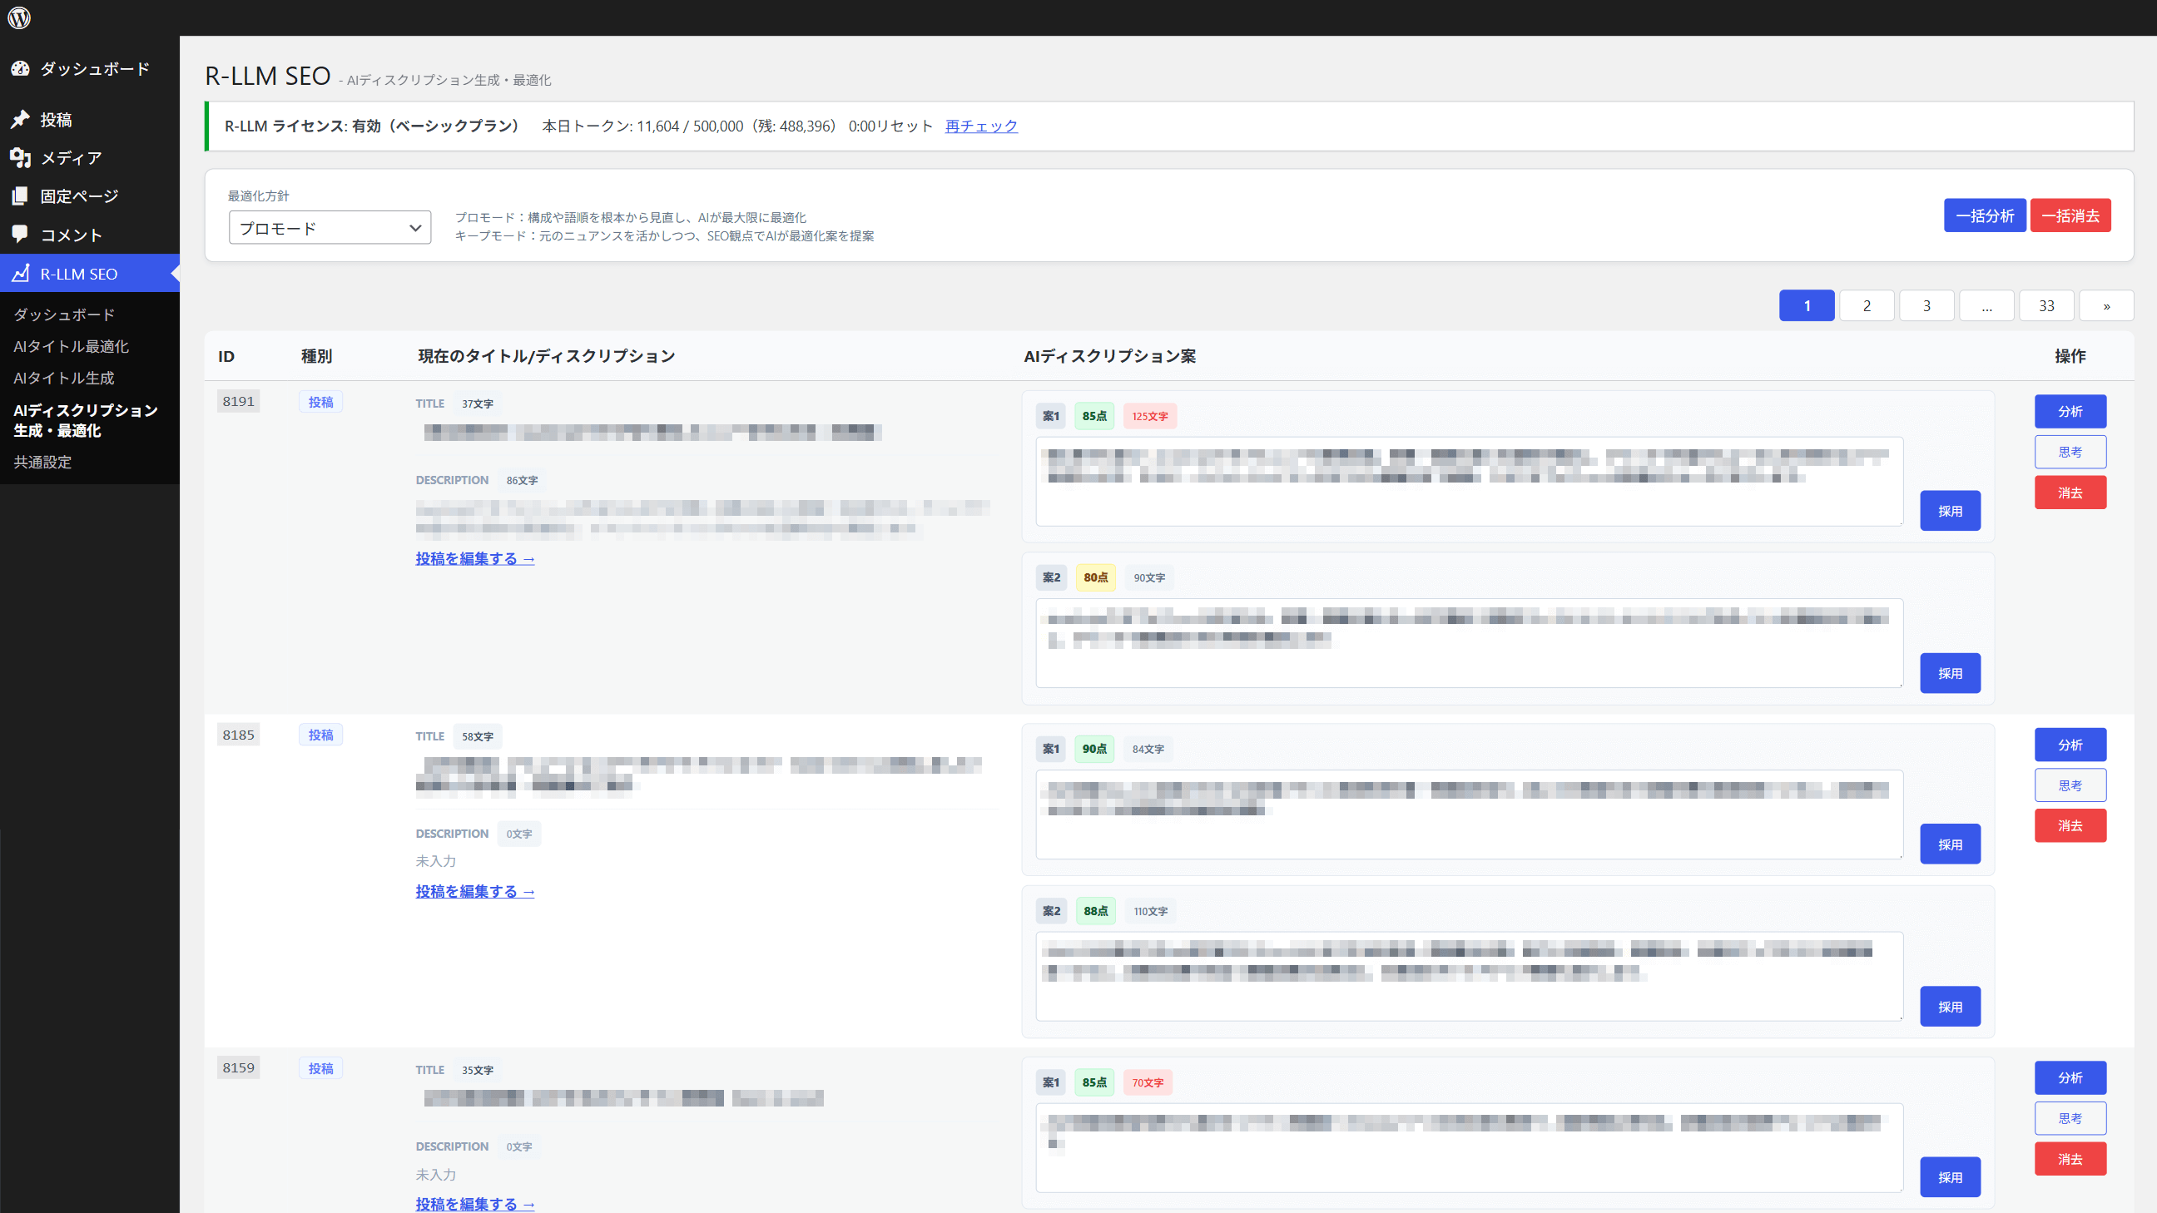Adopt 案2 (88点) for post 8185

1950,1006
